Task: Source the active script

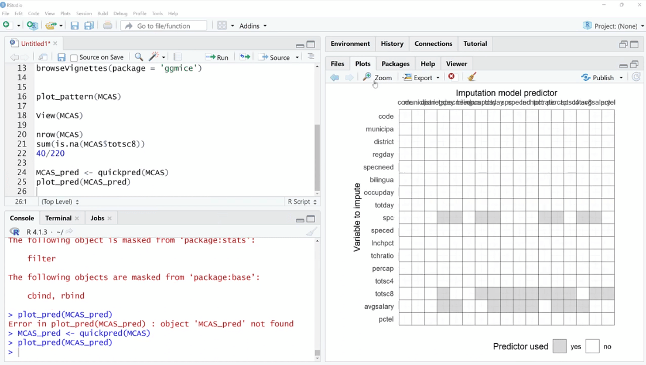Action: (274, 57)
